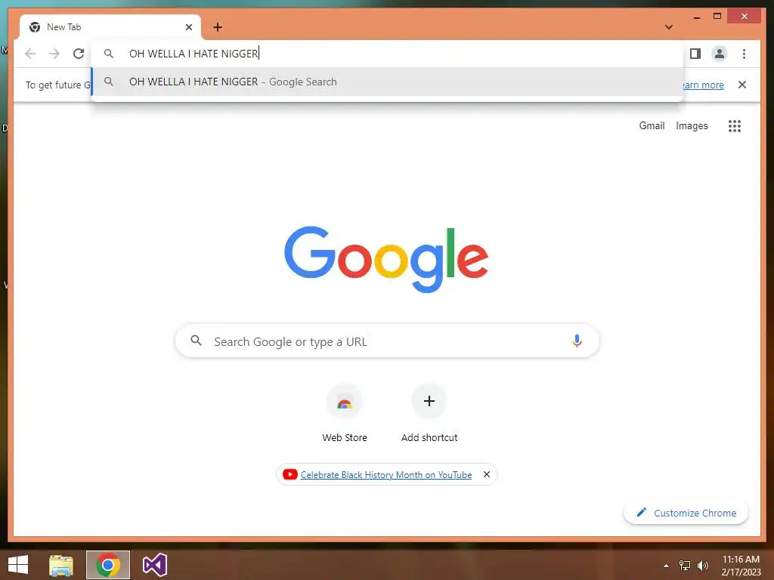
Task: Maximize the Chrome window
Action: (x=717, y=17)
